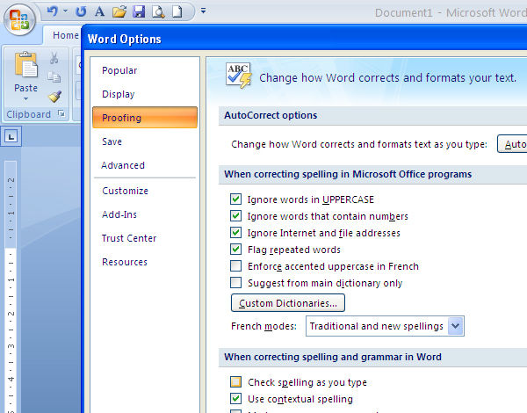This screenshot has width=527, height=413.
Task: Click the vertical ruler in document
Action: (x=11, y=286)
